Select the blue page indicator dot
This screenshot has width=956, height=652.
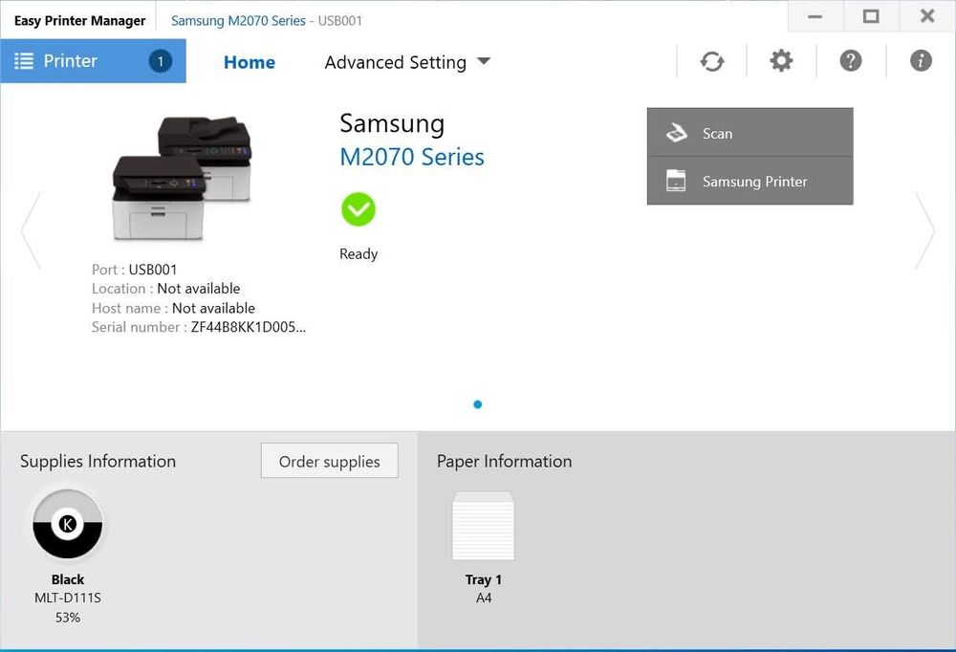point(478,404)
